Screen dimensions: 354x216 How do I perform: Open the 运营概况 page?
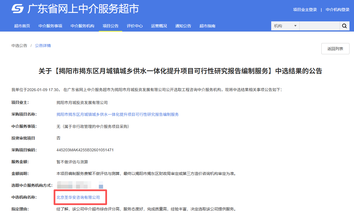click(159, 26)
